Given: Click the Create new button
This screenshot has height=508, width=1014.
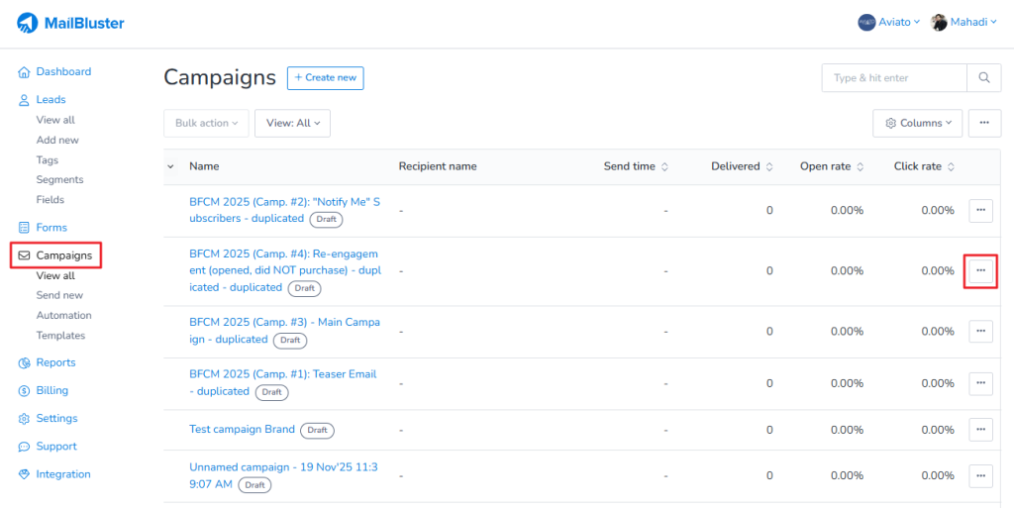Looking at the screenshot, I should 325,77.
